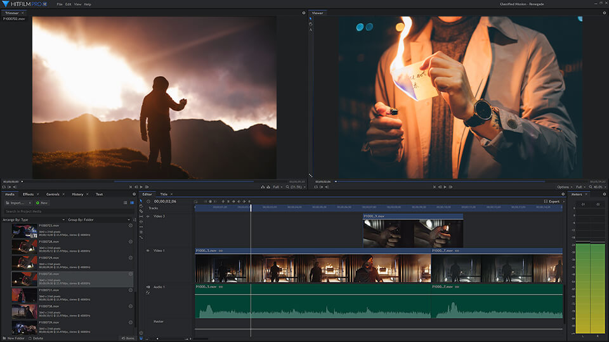Open the View menu
The height and width of the screenshot is (342, 609).
coord(77,4)
